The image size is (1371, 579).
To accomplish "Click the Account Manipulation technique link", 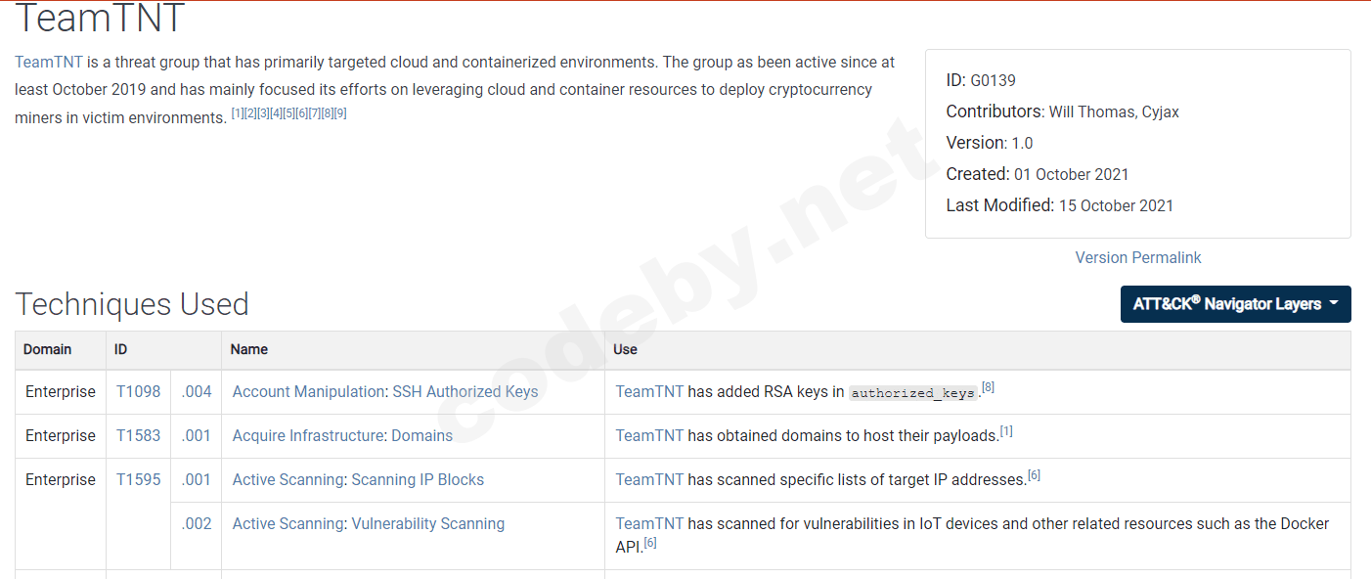I will [x=309, y=391].
